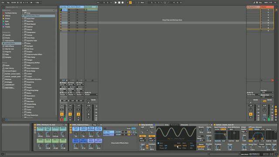The image size is (279, 157).
Task: Toggle track 2 activator button
Action: coord(70,114)
